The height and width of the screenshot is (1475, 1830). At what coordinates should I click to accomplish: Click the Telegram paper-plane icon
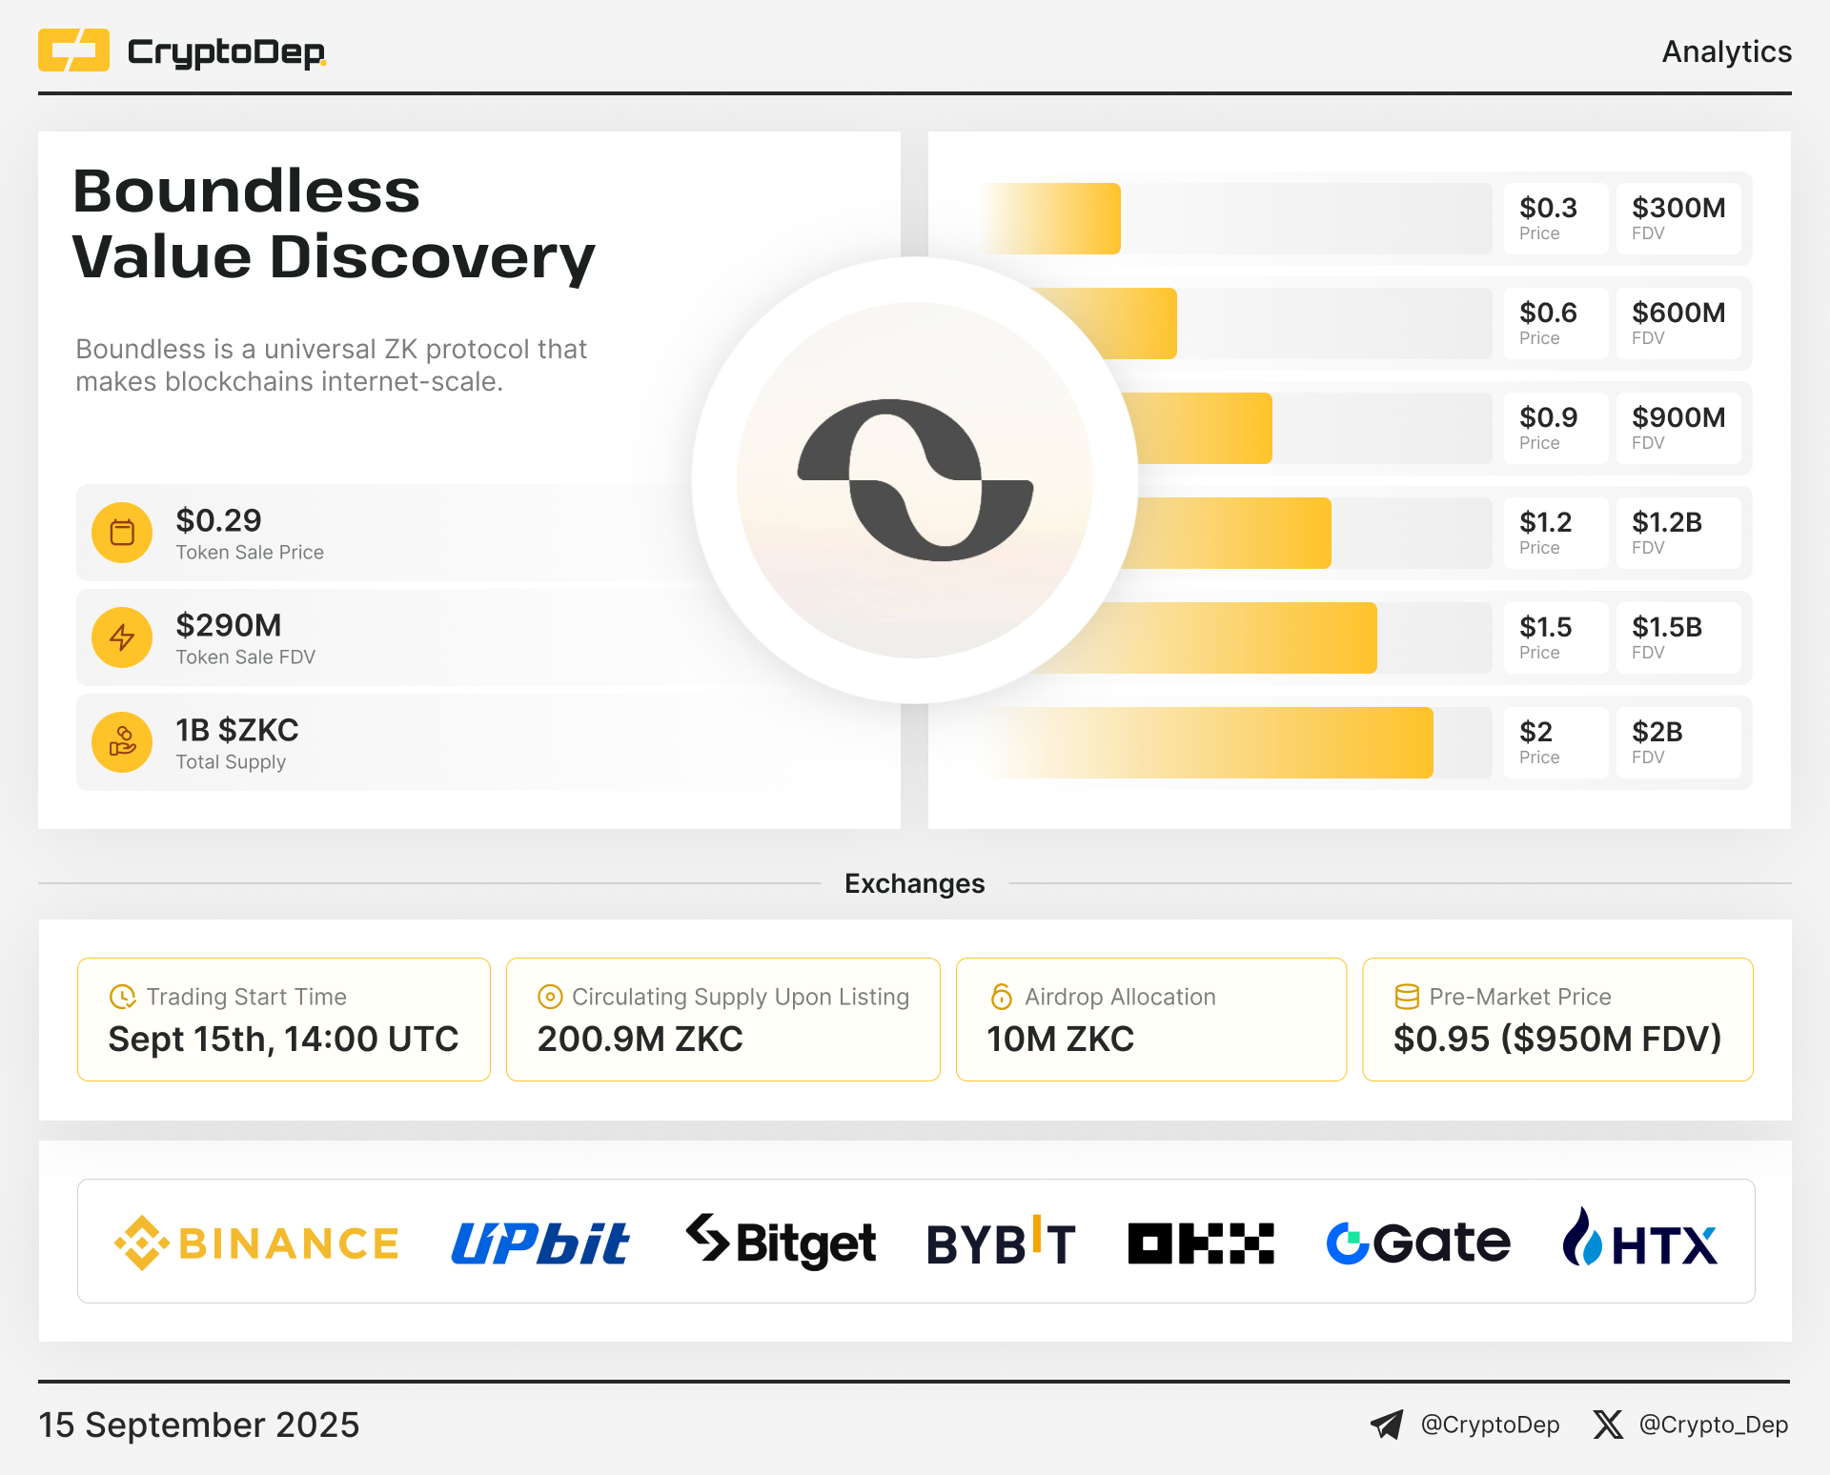point(1387,1424)
